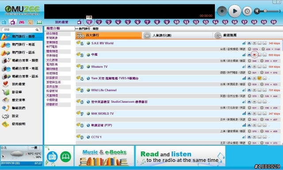Select favorite slot heart number 10
The width and height of the screenshot is (283, 170).
pos(176,22)
